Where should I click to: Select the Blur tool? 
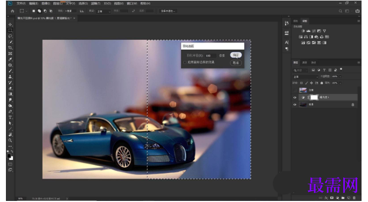click(10, 100)
